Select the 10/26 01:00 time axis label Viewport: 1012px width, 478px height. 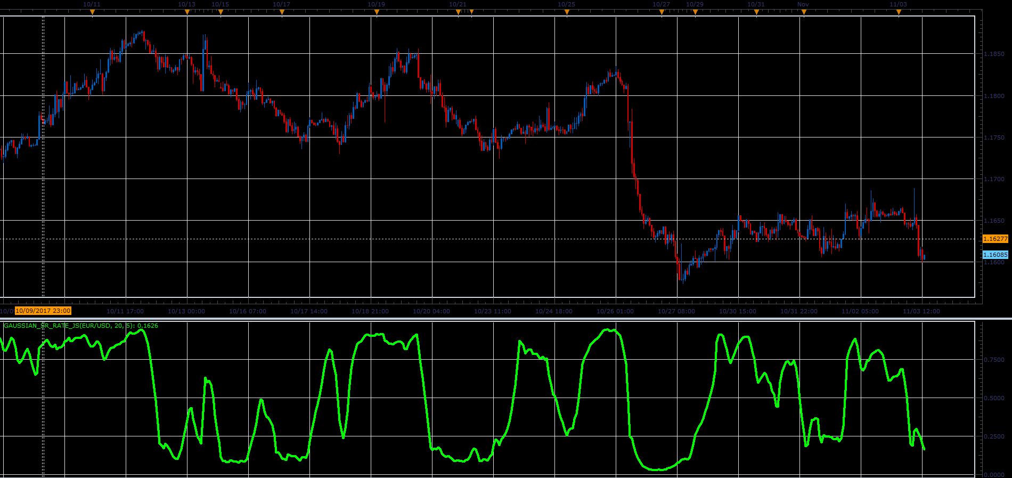coord(615,311)
